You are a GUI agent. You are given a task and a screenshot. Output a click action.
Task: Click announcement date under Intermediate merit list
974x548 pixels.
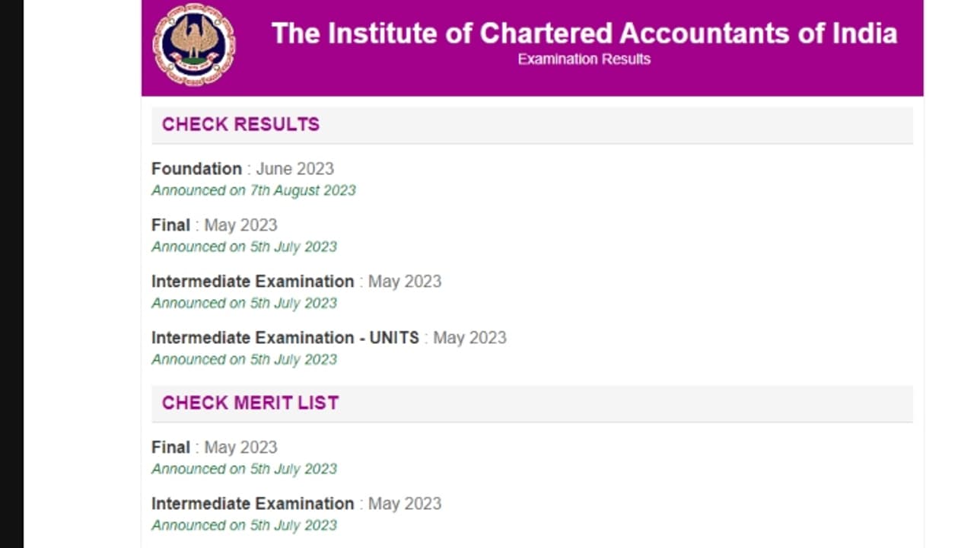point(243,525)
